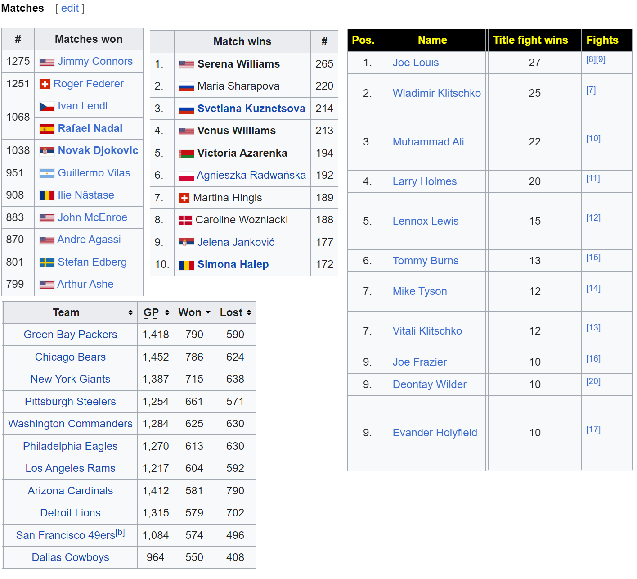Follow the Muhammad Ali link
Screen dimensions: 637x579
point(428,142)
